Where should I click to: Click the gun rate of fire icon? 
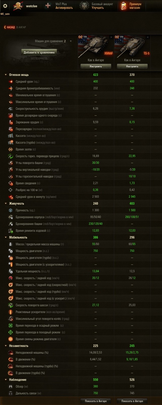tap(11, 109)
